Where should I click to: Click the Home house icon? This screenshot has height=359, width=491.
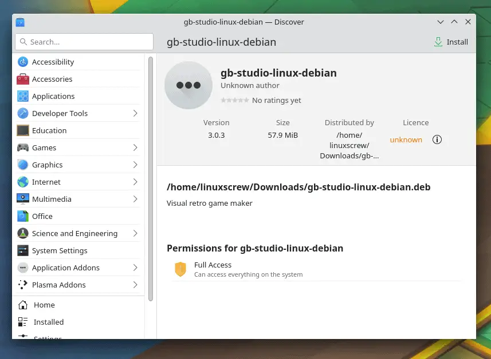[x=23, y=305]
